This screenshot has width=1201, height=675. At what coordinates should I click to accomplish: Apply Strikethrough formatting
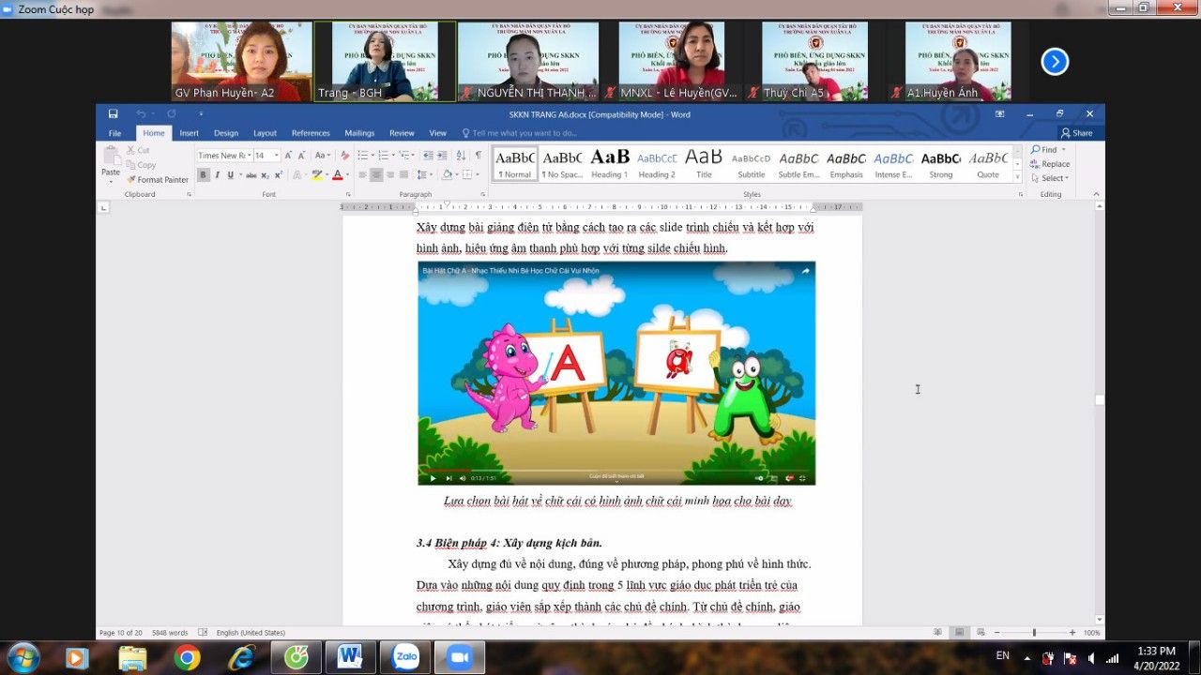[x=249, y=175]
